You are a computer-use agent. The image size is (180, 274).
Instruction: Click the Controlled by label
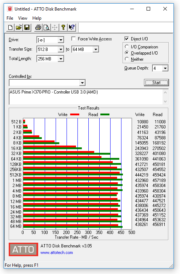pos(20,76)
